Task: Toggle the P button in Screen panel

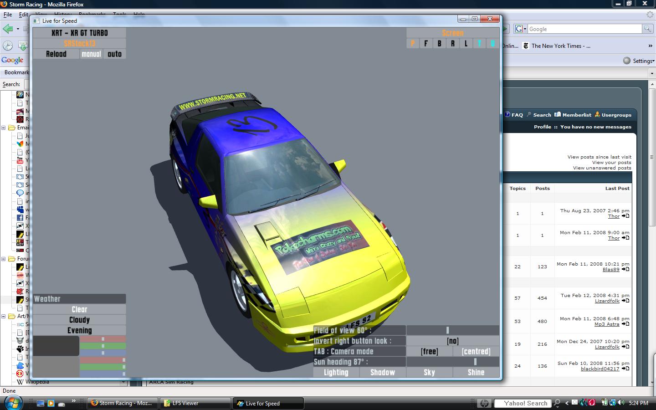Action: [x=413, y=43]
